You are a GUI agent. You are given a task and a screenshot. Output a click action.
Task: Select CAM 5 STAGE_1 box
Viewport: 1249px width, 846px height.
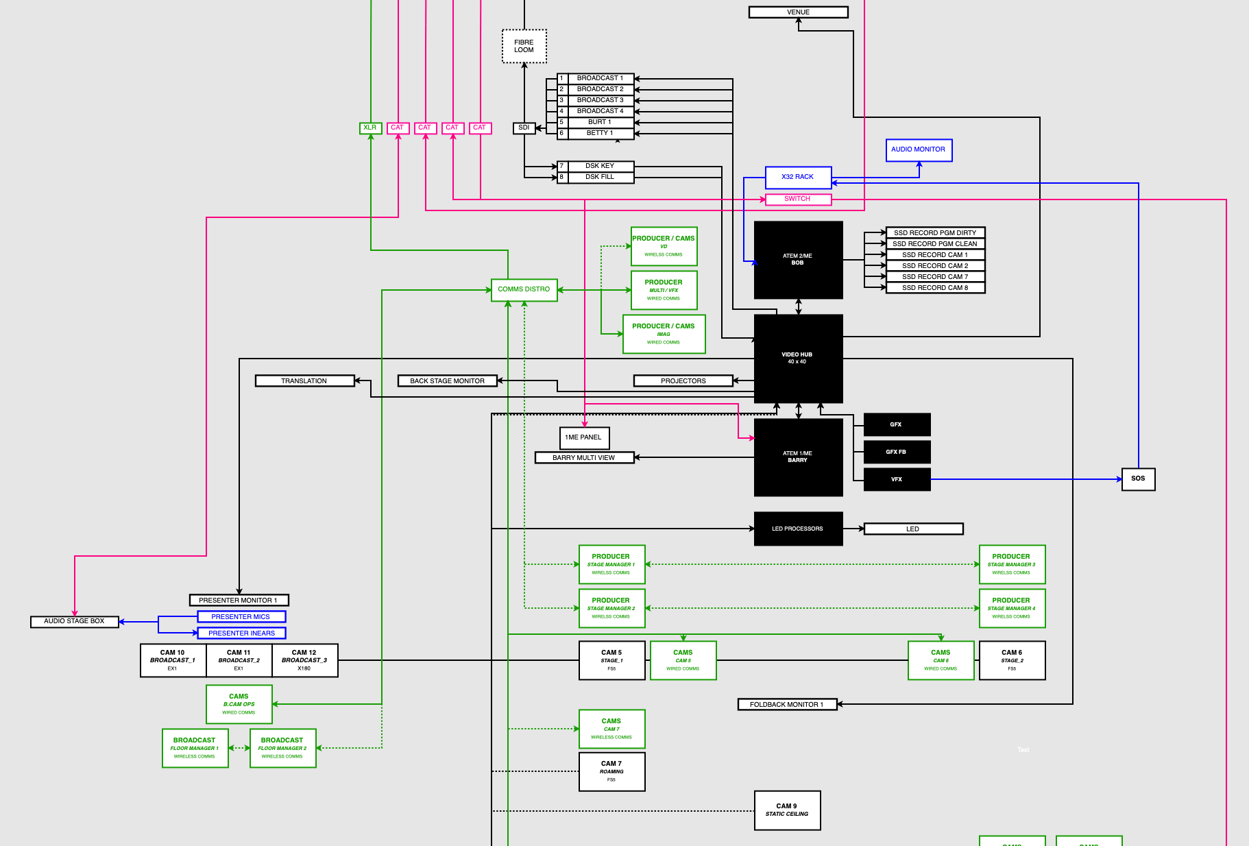coord(611,660)
